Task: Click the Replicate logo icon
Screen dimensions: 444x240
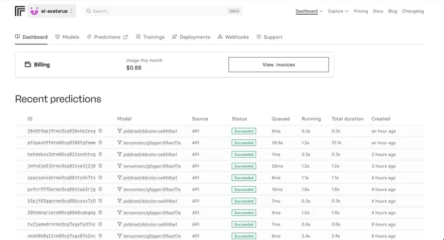Action: point(20,11)
